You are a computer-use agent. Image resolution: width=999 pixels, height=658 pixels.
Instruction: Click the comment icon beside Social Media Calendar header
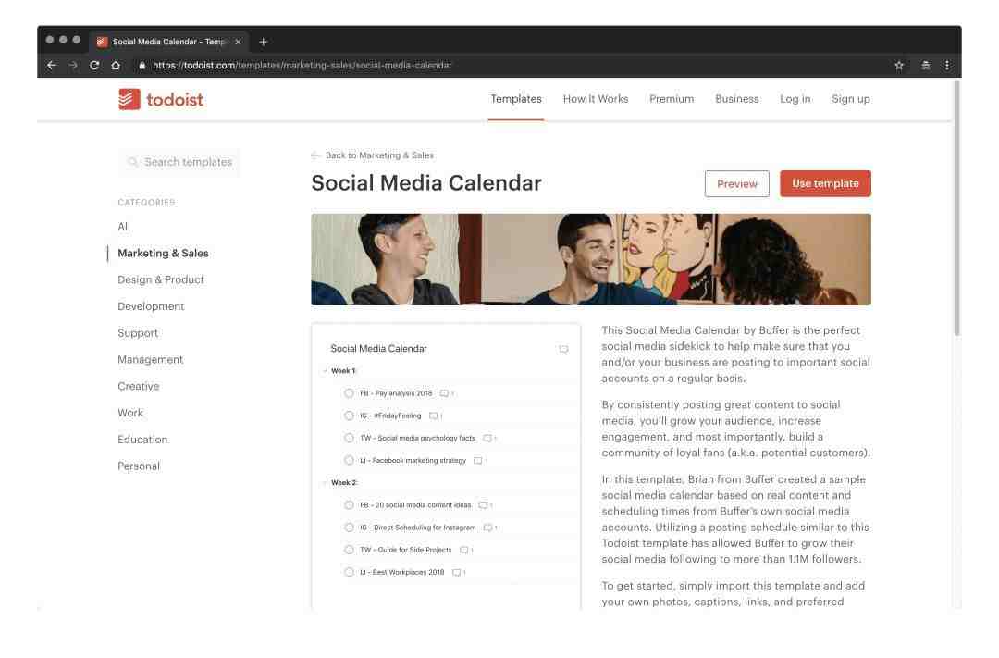click(563, 349)
